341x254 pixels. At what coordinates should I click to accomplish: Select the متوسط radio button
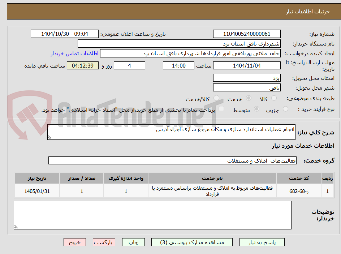(x=256, y=109)
